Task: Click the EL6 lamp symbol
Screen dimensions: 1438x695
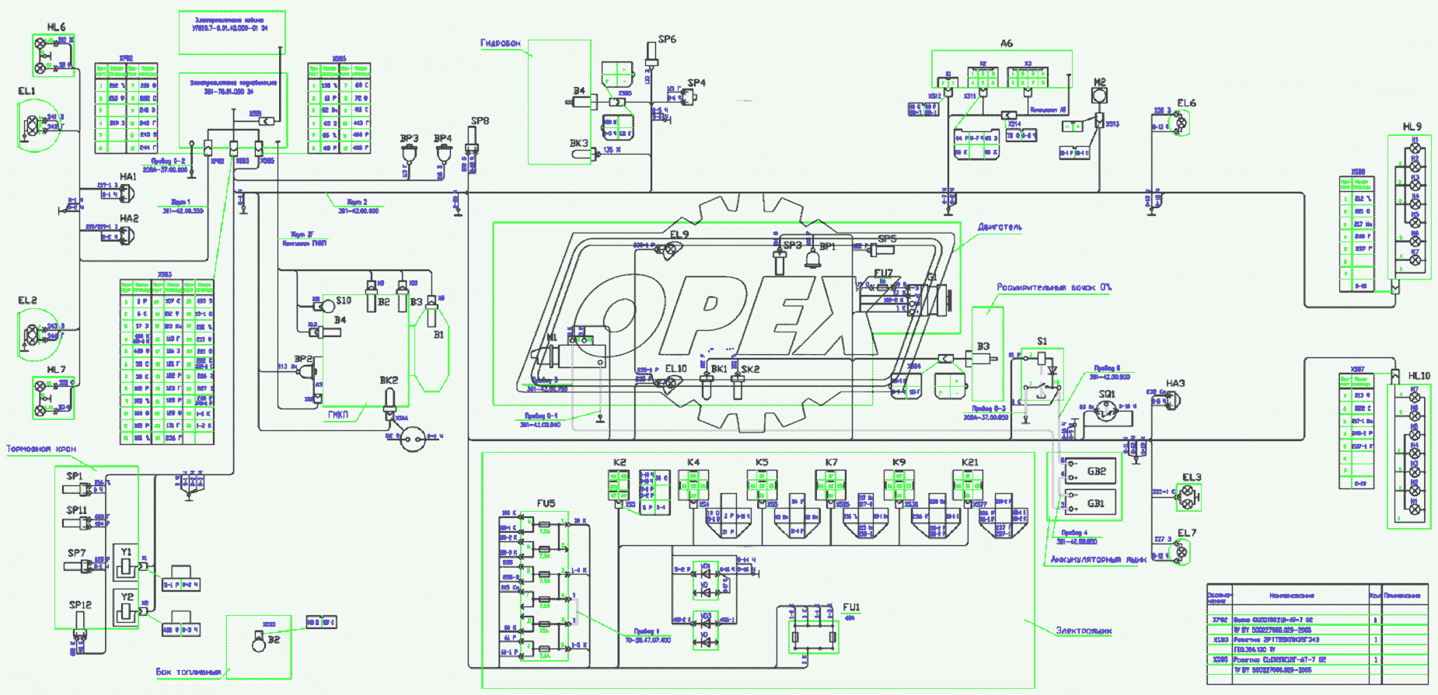Action: (x=1181, y=123)
